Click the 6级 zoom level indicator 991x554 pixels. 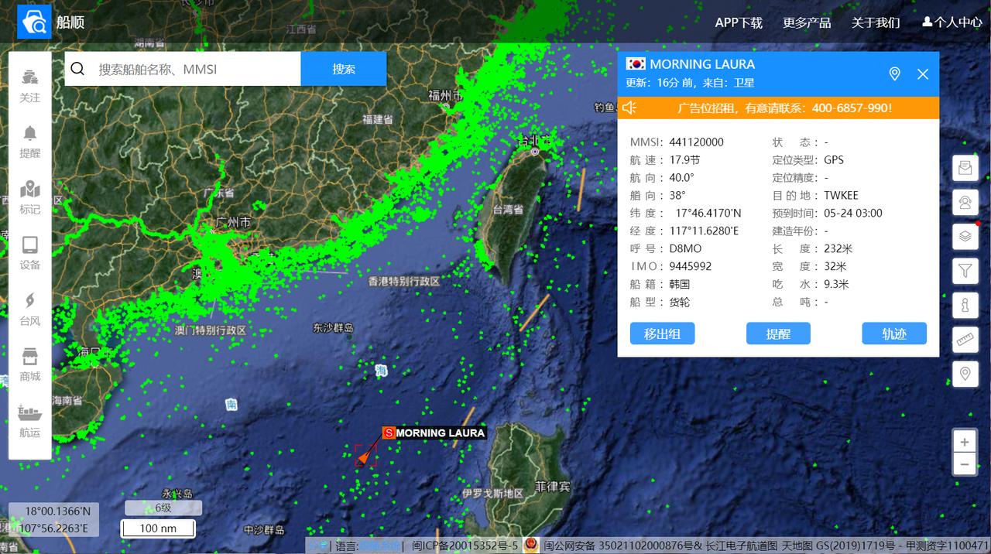tap(163, 508)
